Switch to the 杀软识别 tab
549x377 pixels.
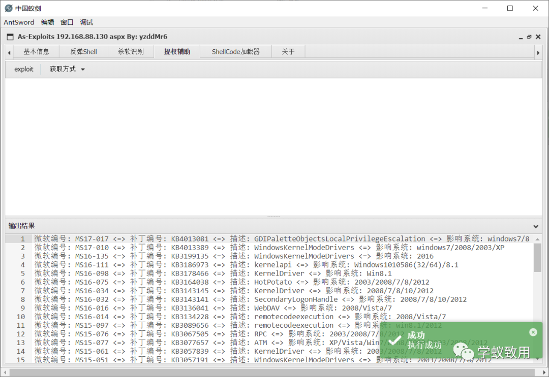pyautogui.click(x=131, y=52)
